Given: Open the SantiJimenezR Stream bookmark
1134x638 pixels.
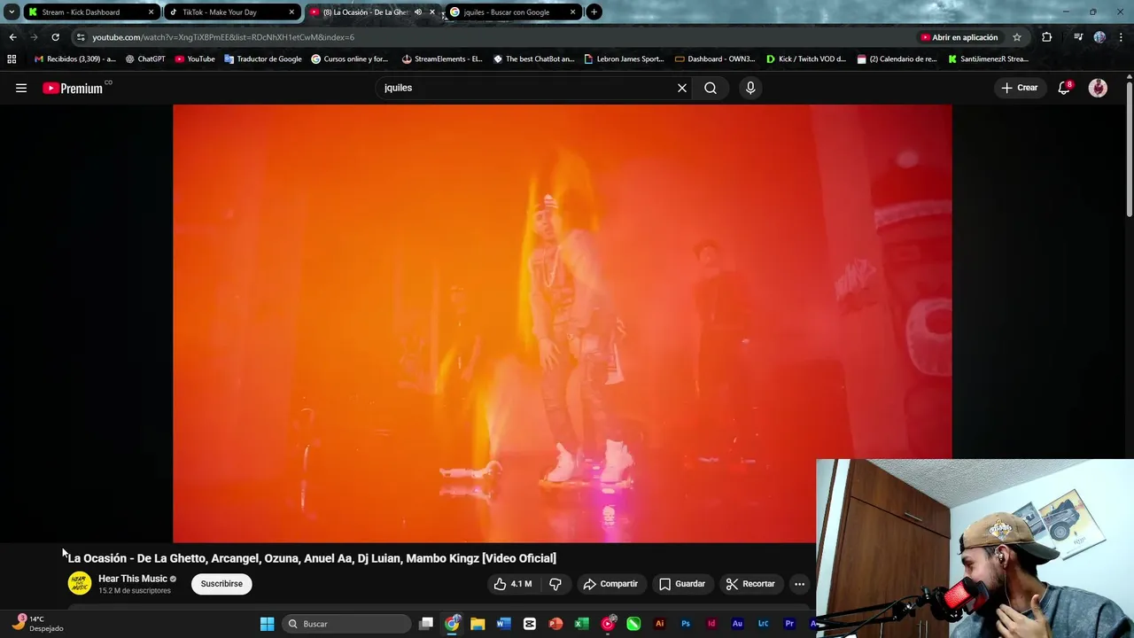Looking at the screenshot, I should click(988, 59).
